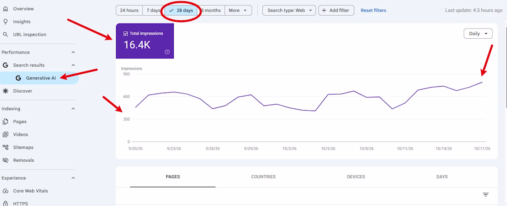Open the More date range dropdown
Screen dimensions: 507x206
pos(238,10)
